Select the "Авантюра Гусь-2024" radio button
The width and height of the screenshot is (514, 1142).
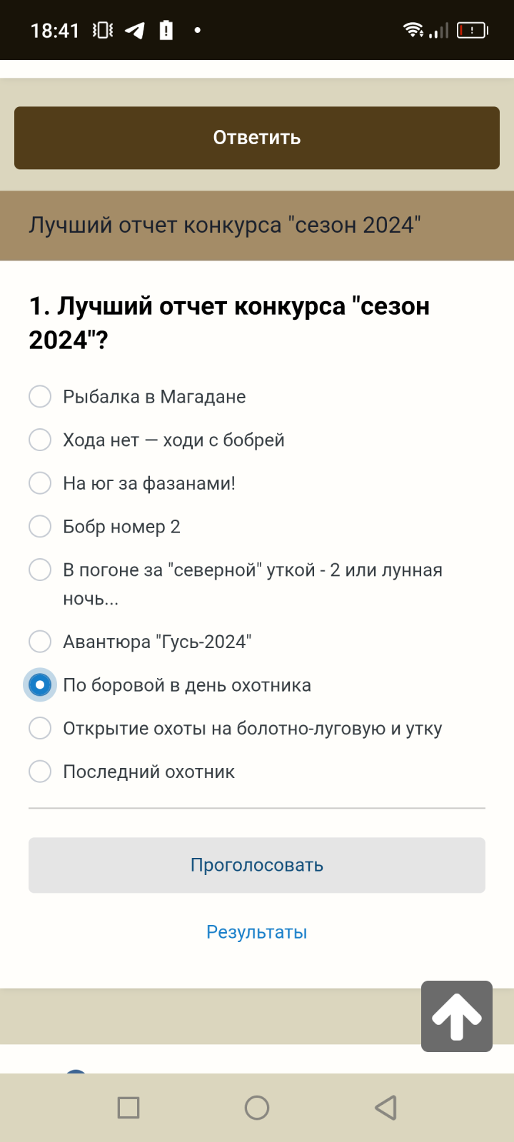click(40, 642)
